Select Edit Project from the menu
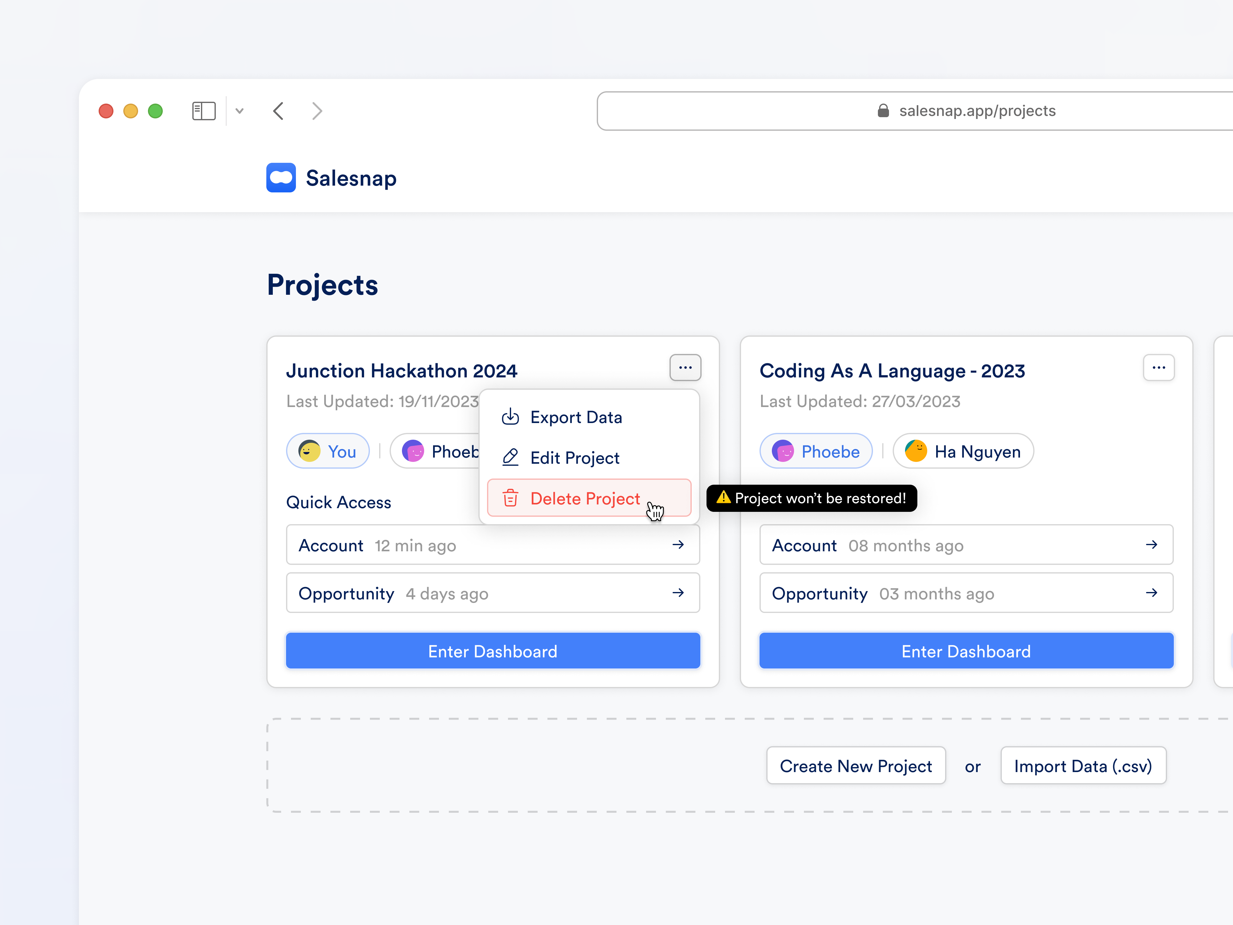Image resolution: width=1233 pixels, height=925 pixels. pyautogui.click(x=575, y=457)
